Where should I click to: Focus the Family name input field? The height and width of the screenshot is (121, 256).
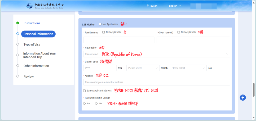click(x=119, y=40)
